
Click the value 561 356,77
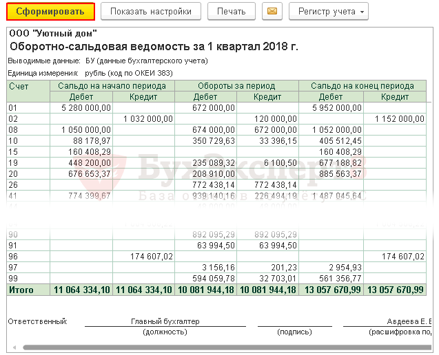[340, 279]
